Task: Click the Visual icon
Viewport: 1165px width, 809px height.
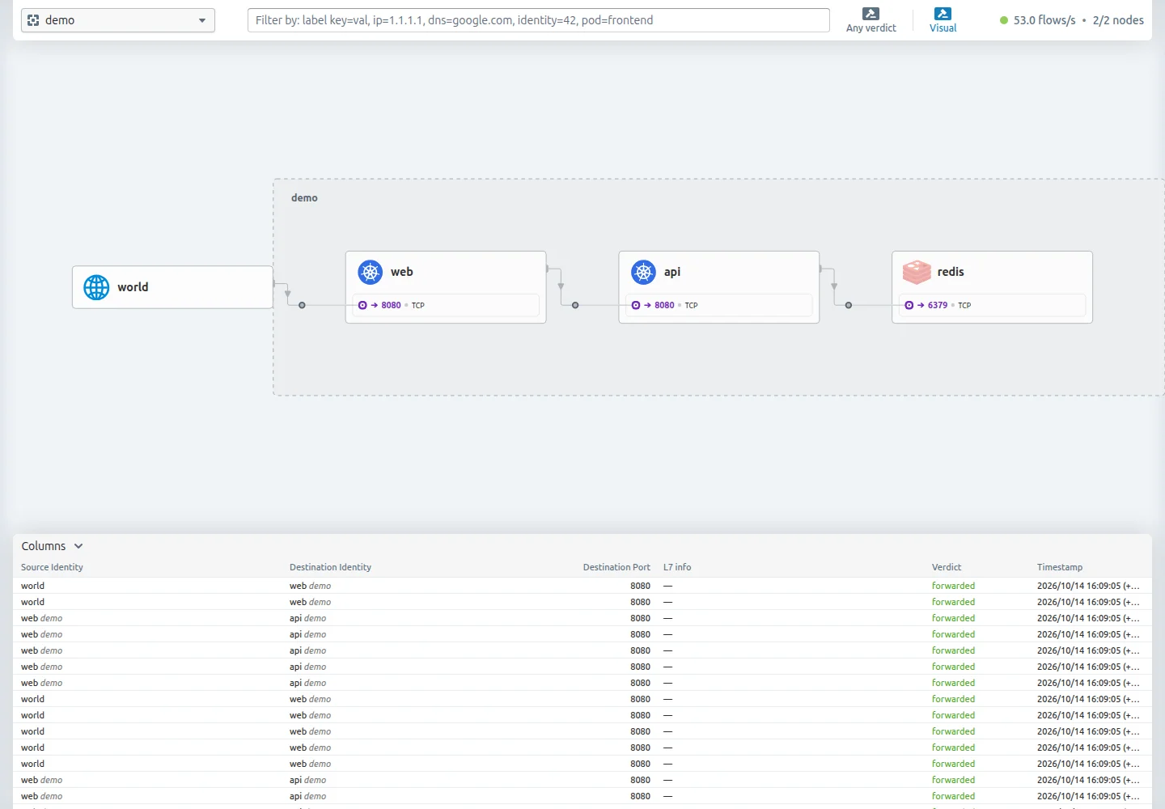Action: 943,14
